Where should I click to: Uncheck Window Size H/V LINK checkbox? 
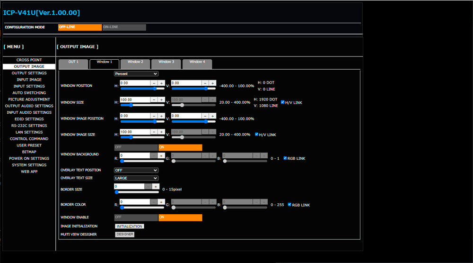pos(283,102)
